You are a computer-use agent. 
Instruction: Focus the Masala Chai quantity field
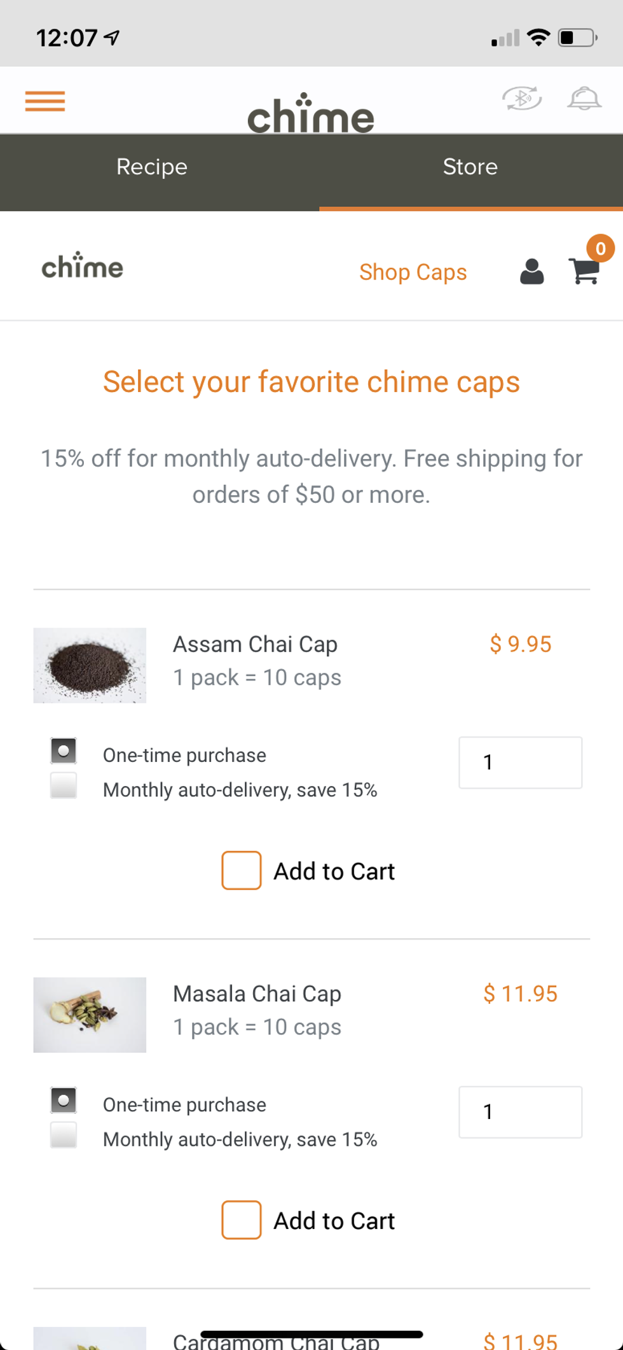coord(520,1112)
